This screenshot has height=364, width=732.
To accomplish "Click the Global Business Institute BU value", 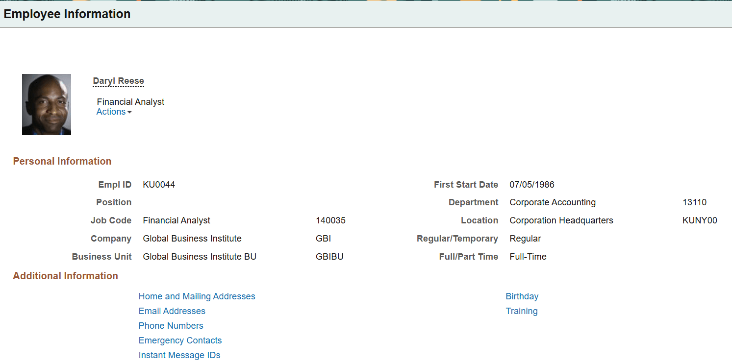I will [200, 257].
